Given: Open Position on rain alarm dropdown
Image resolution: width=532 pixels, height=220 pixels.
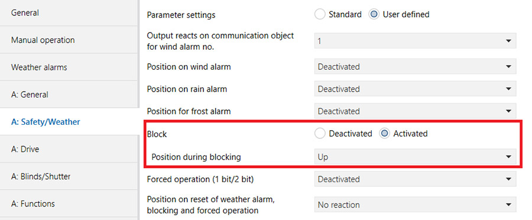Looking at the screenshot, I should (x=416, y=89).
